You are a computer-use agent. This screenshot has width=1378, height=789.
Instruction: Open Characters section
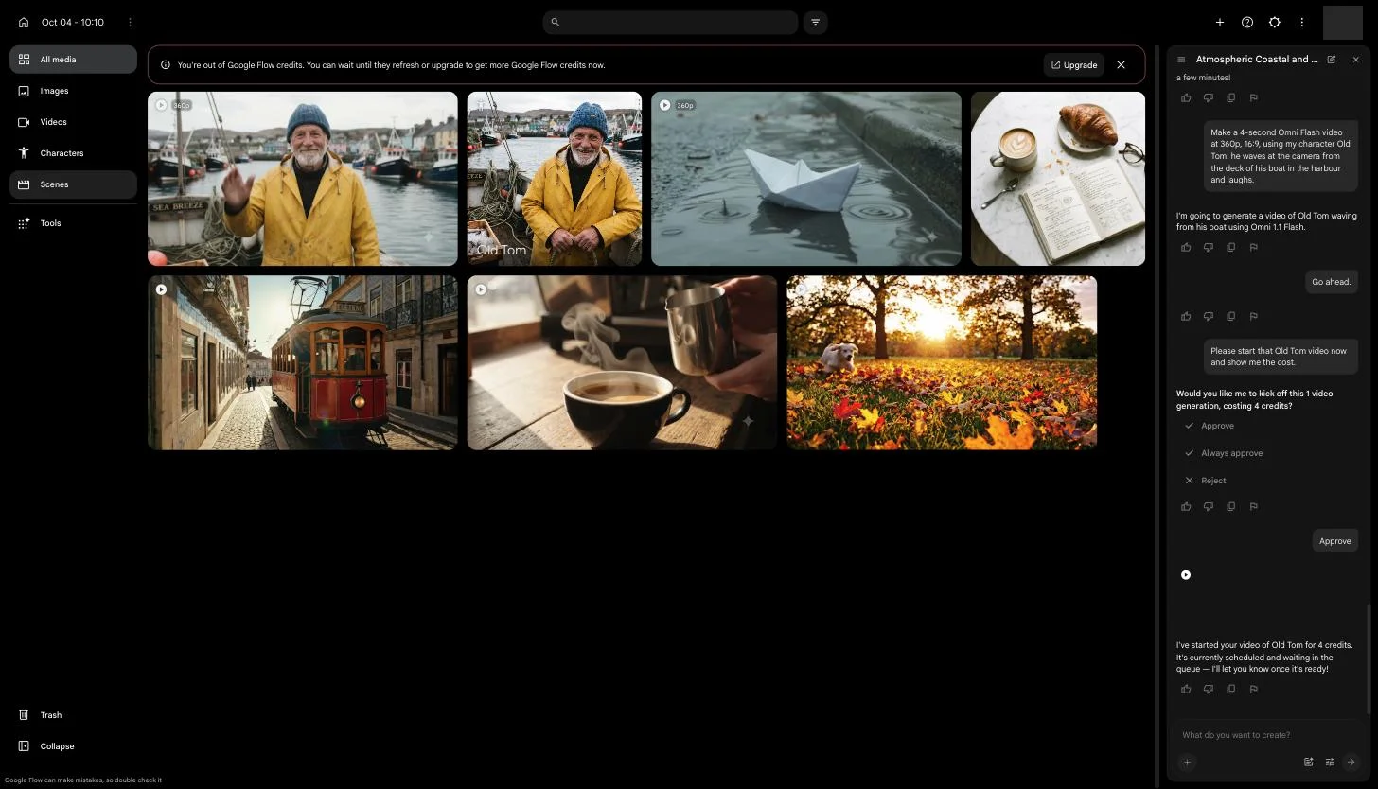coord(73,153)
